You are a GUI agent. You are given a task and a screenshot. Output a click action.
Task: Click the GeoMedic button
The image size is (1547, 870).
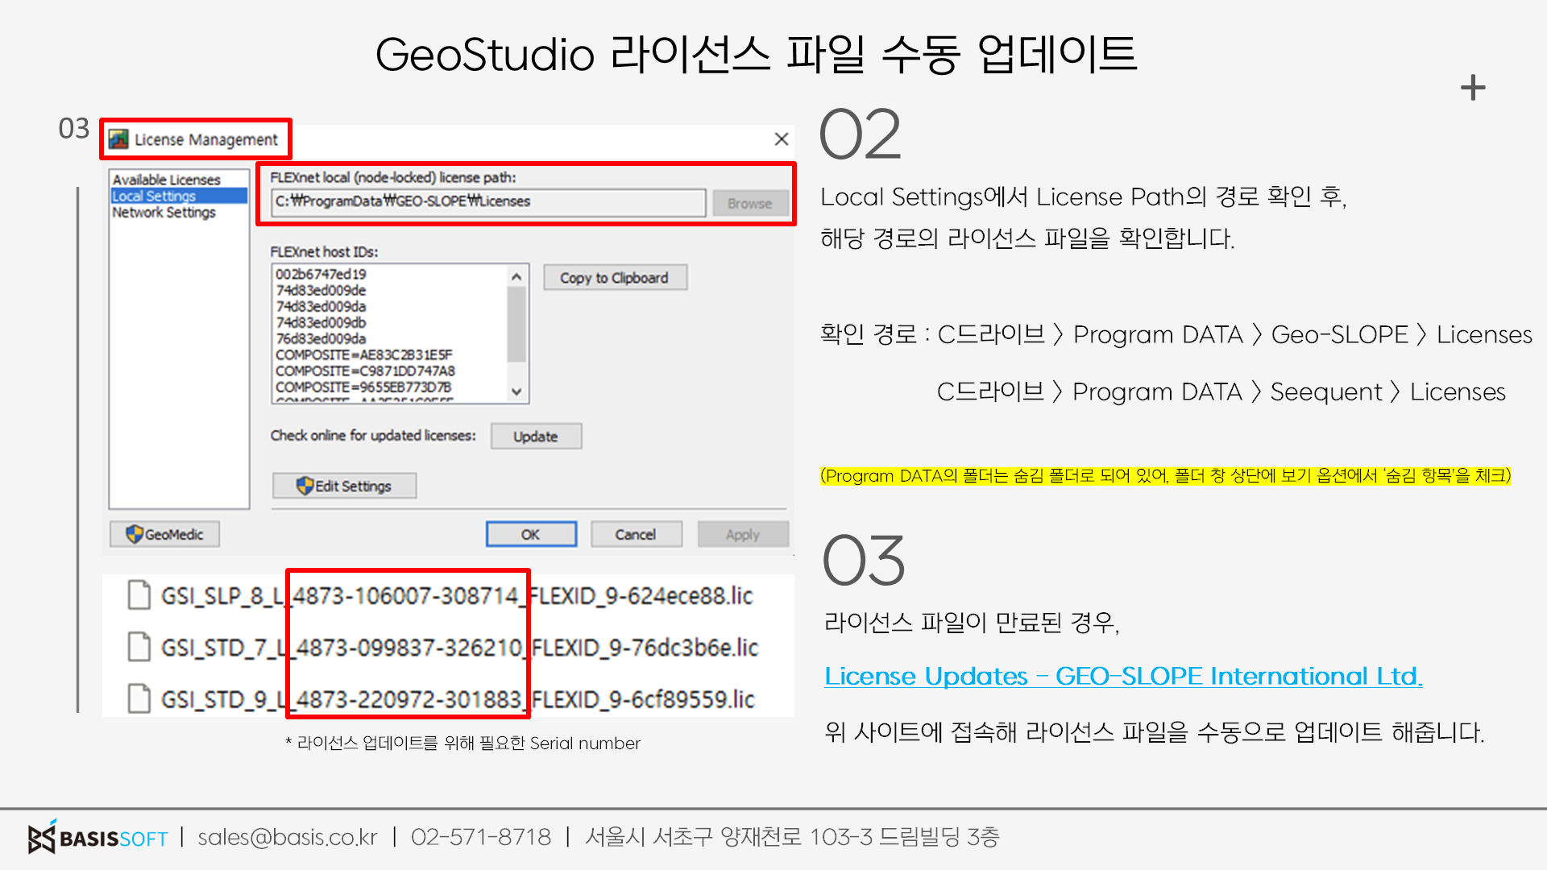[165, 534]
